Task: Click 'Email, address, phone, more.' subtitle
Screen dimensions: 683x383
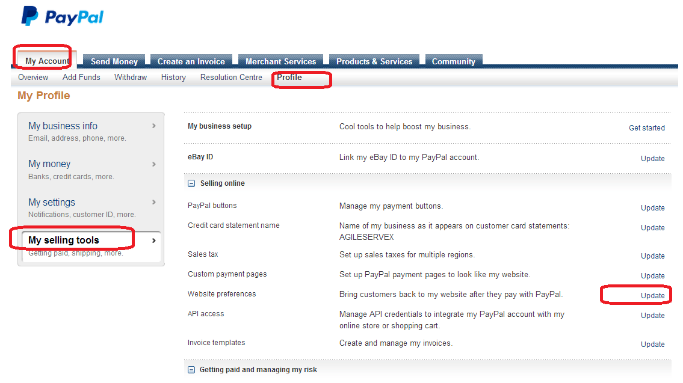Action: [x=77, y=138]
